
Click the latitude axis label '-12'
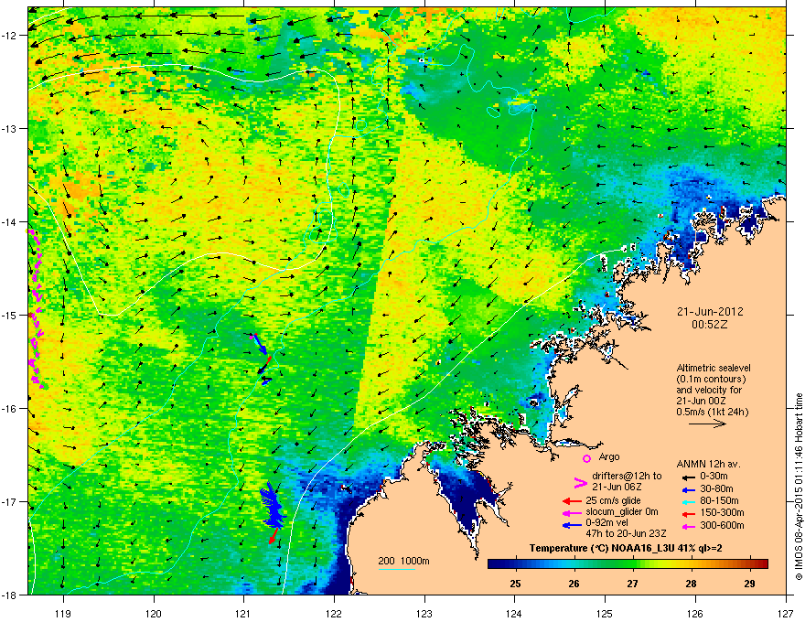(x=9, y=36)
